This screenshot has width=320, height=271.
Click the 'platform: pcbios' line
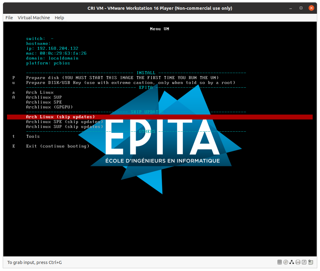[x=48, y=63]
